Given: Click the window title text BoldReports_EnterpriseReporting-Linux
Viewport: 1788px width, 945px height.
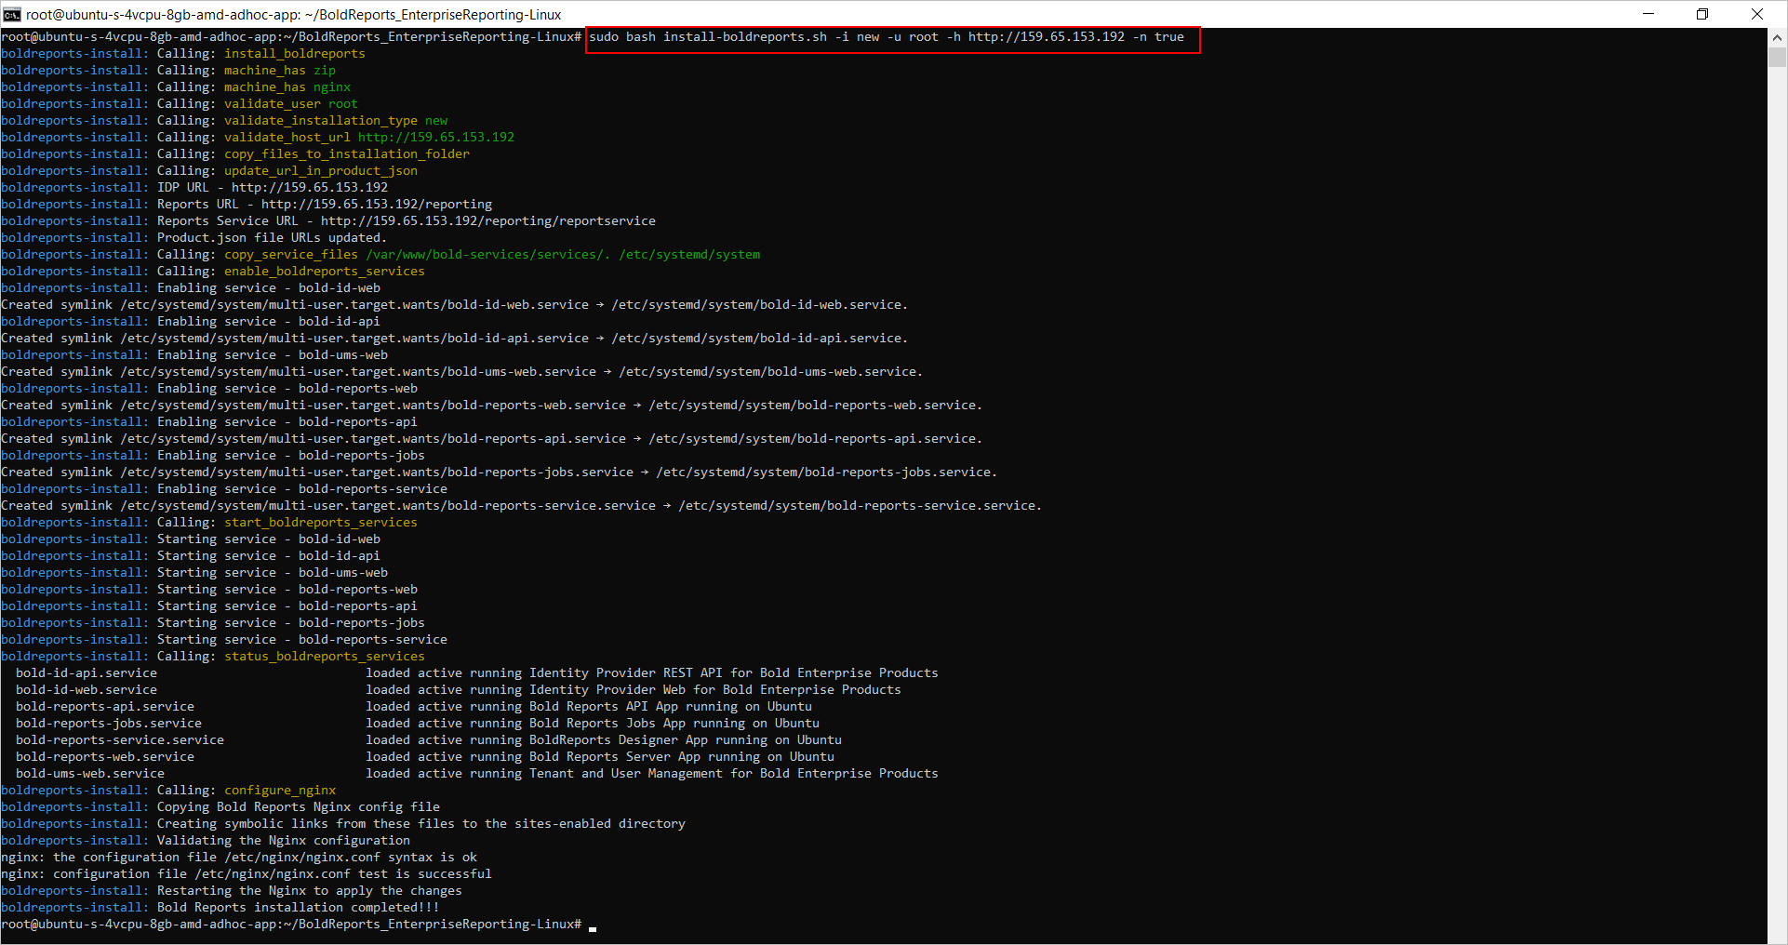Looking at the screenshot, I should 440,14.
